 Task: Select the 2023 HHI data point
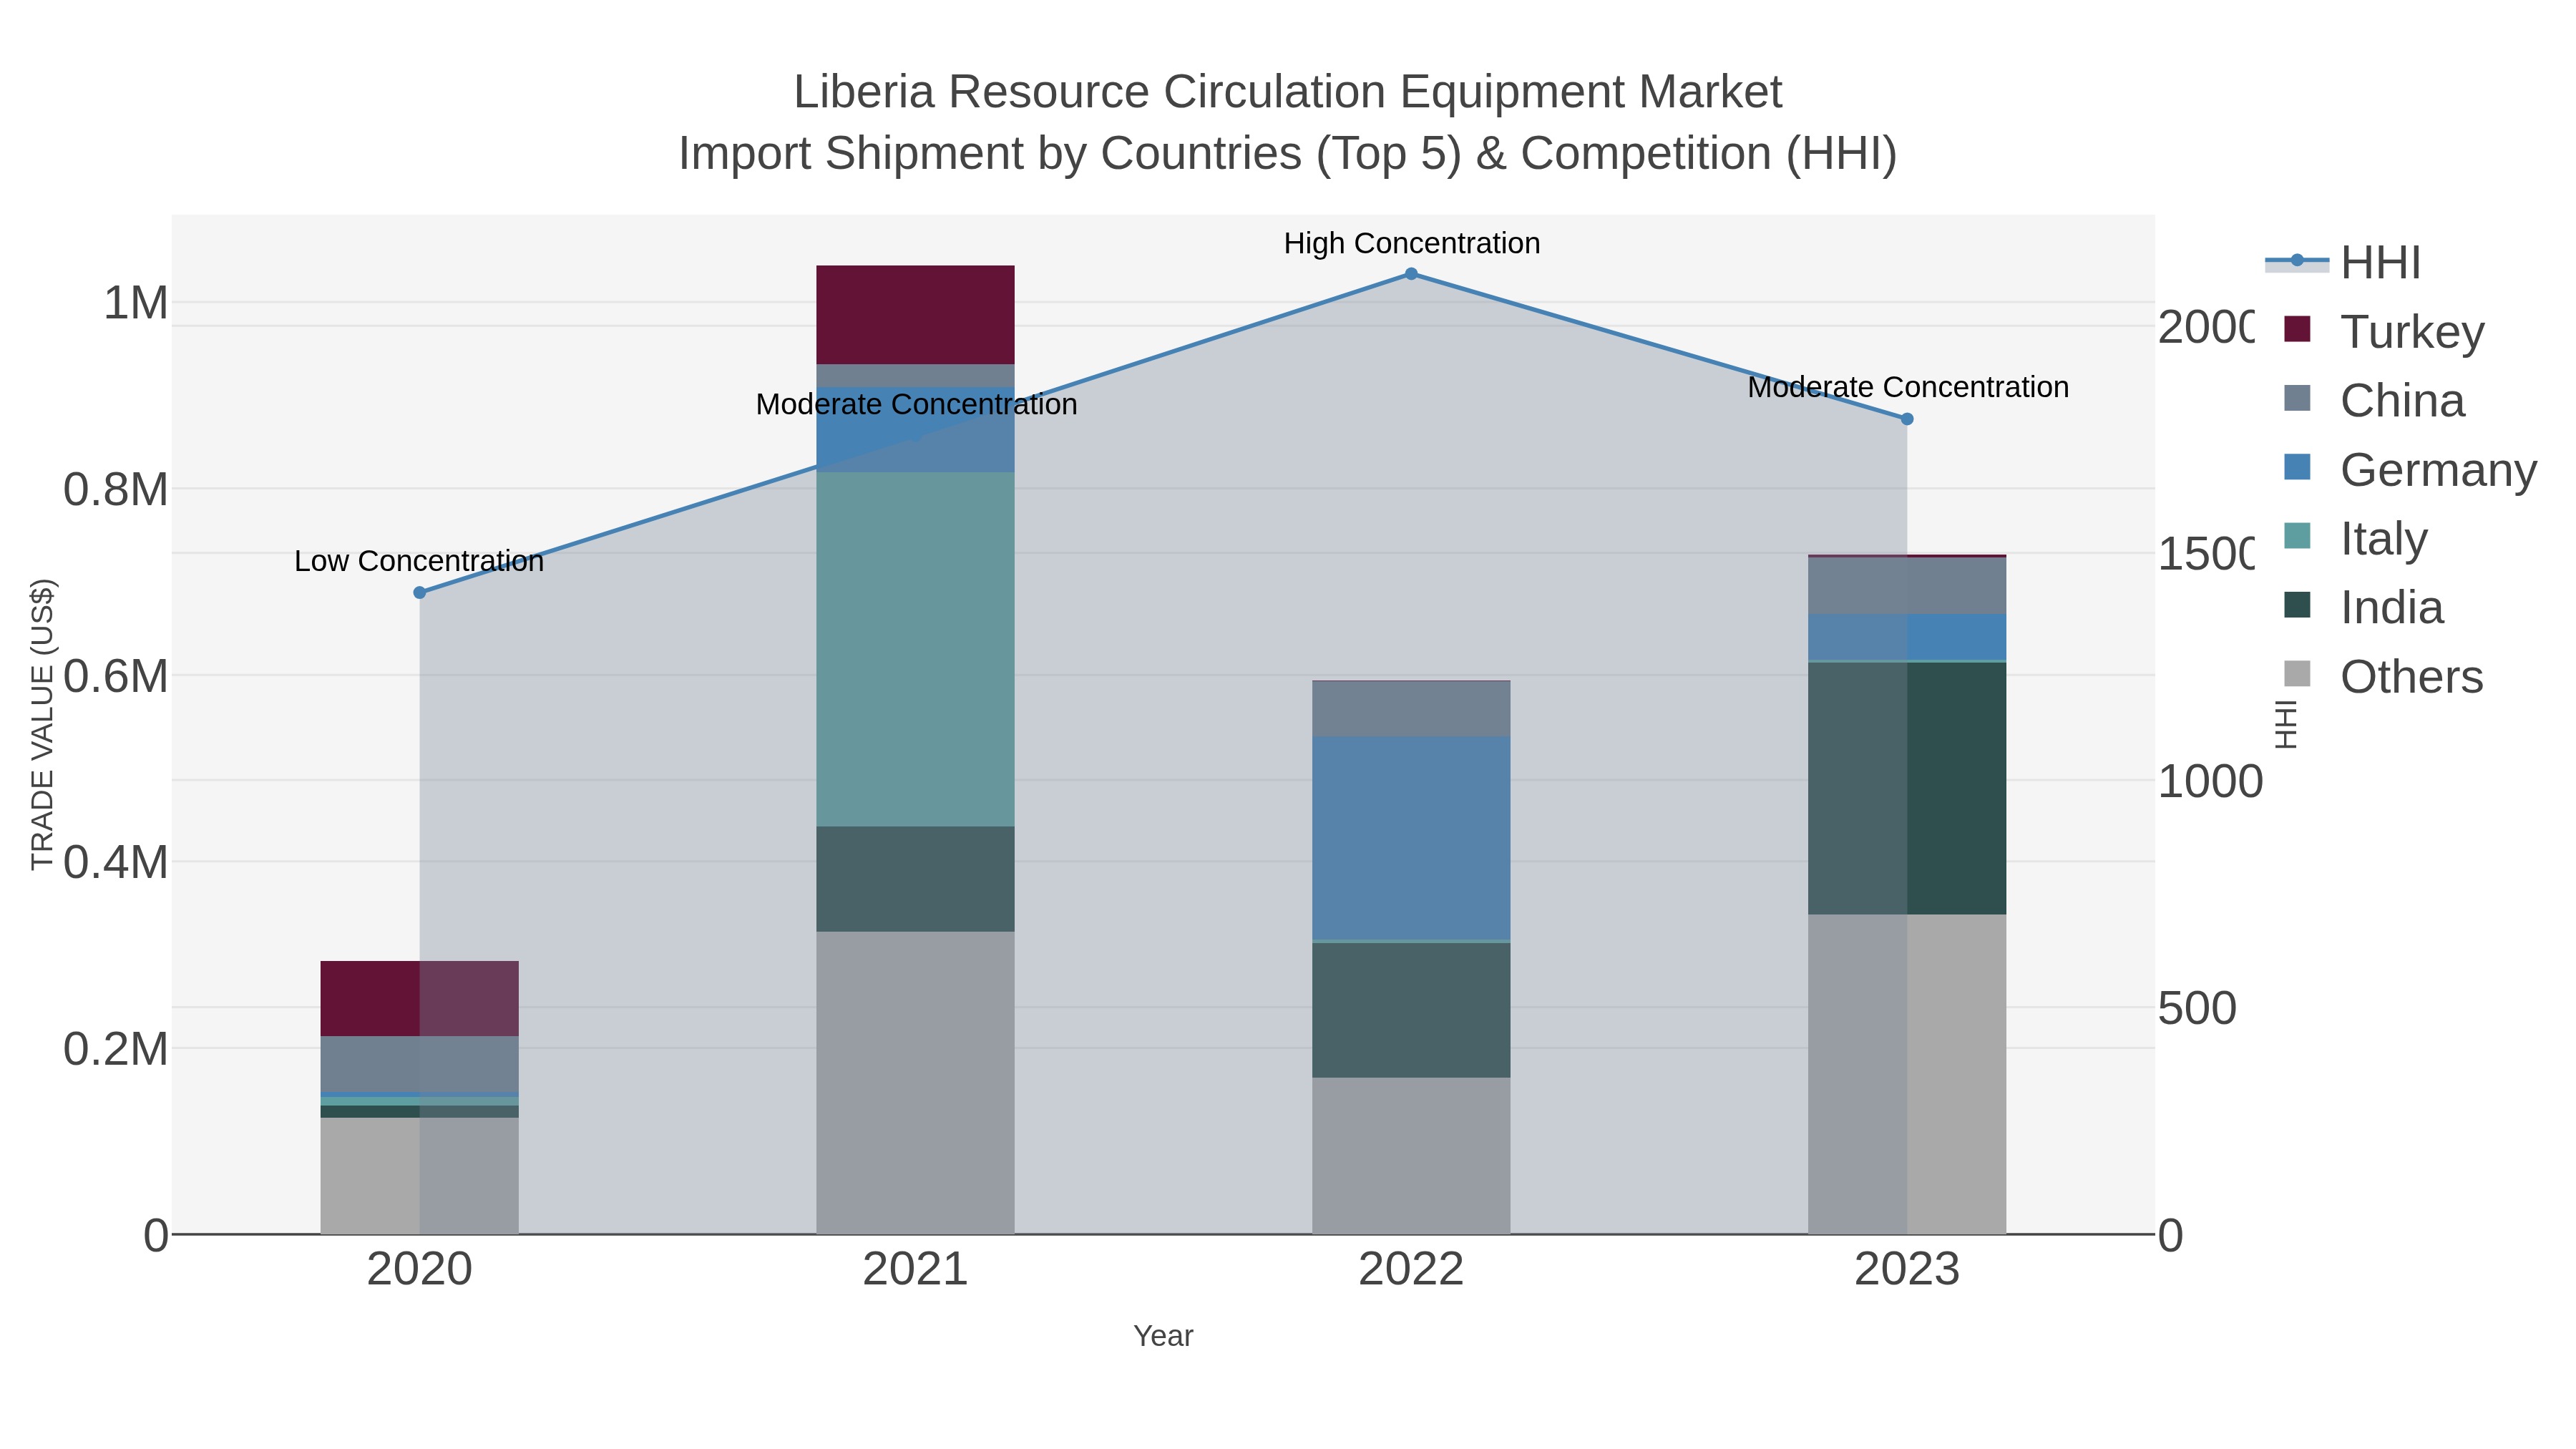point(1907,419)
